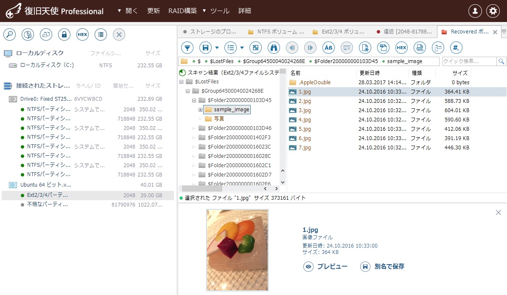Click the 詳細 menu item
The height and width of the screenshot is (295, 507).
245,11
